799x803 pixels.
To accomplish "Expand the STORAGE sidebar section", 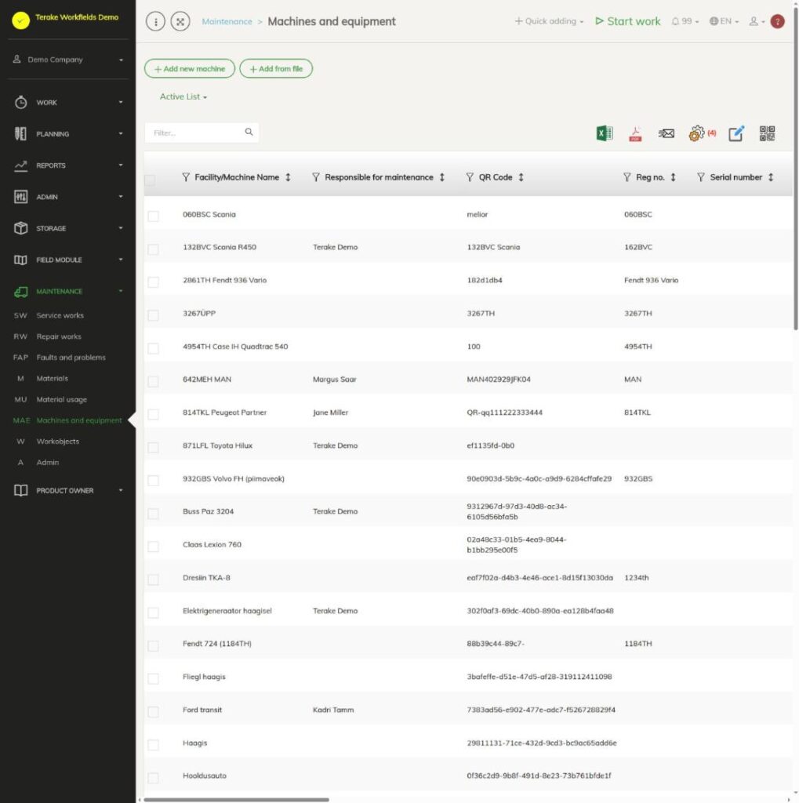I will [x=67, y=228].
